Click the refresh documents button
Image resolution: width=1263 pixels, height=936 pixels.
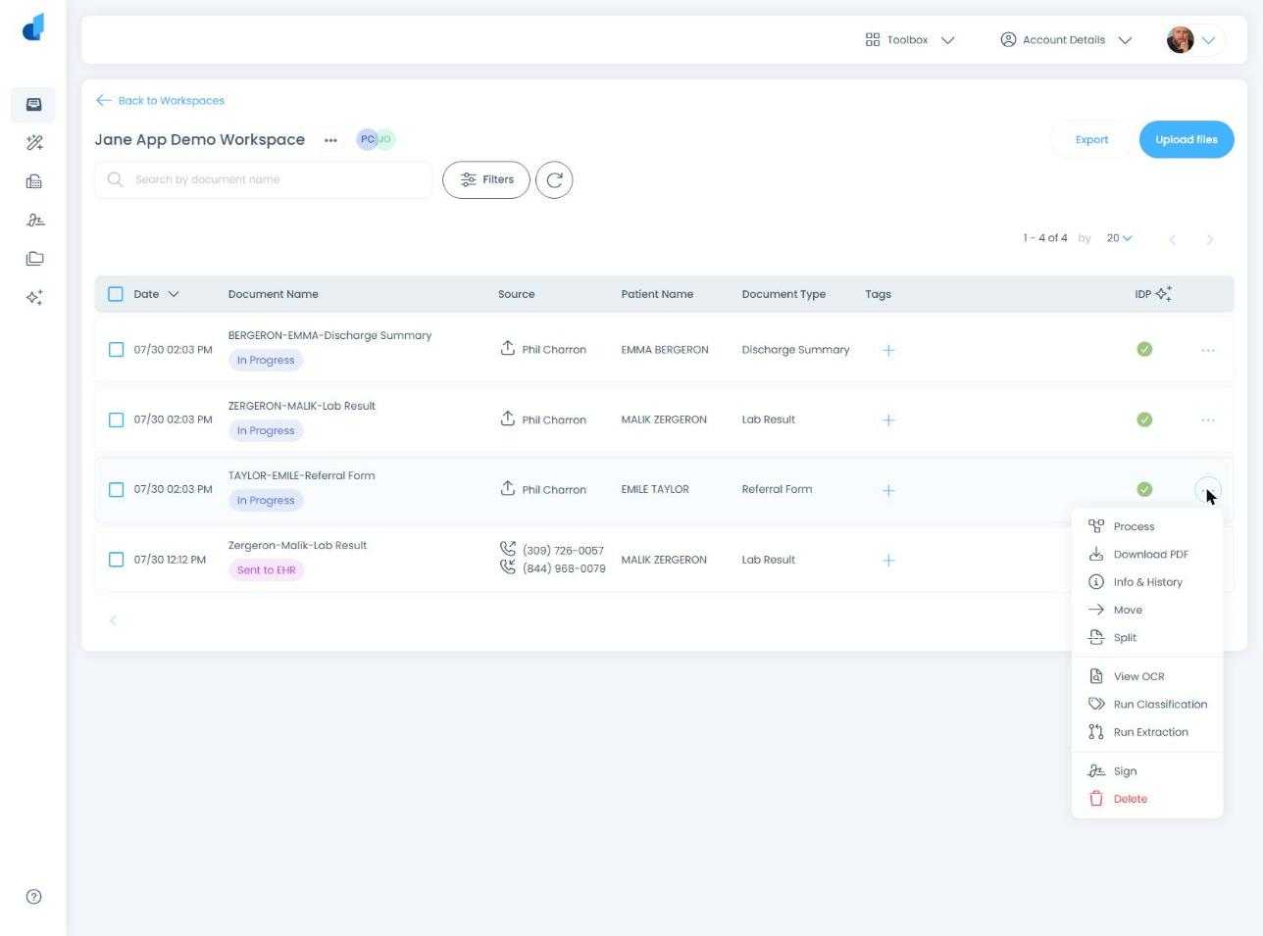[x=554, y=179]
